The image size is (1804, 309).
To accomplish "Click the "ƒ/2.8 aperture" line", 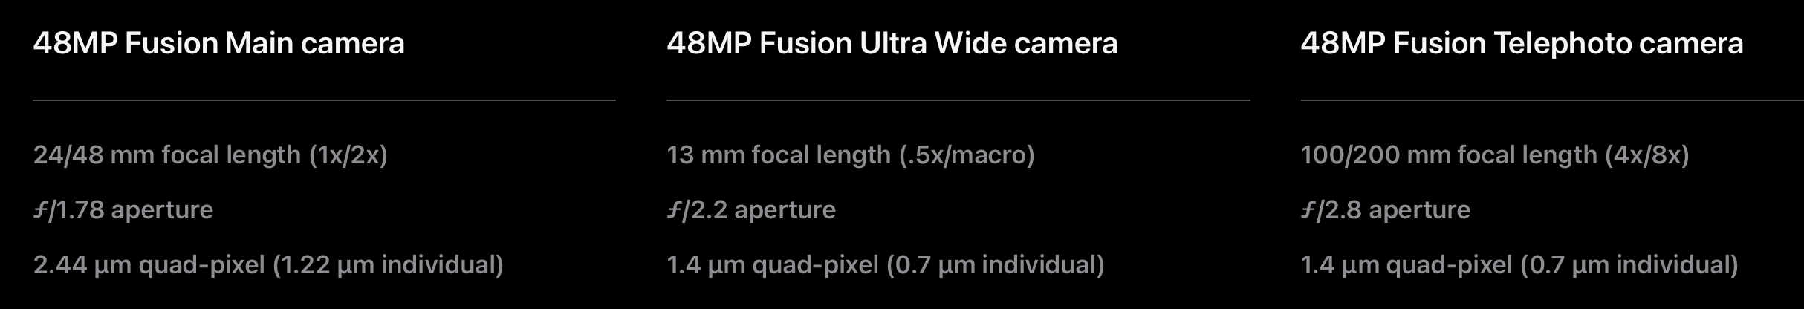I will coord(1386,210).
